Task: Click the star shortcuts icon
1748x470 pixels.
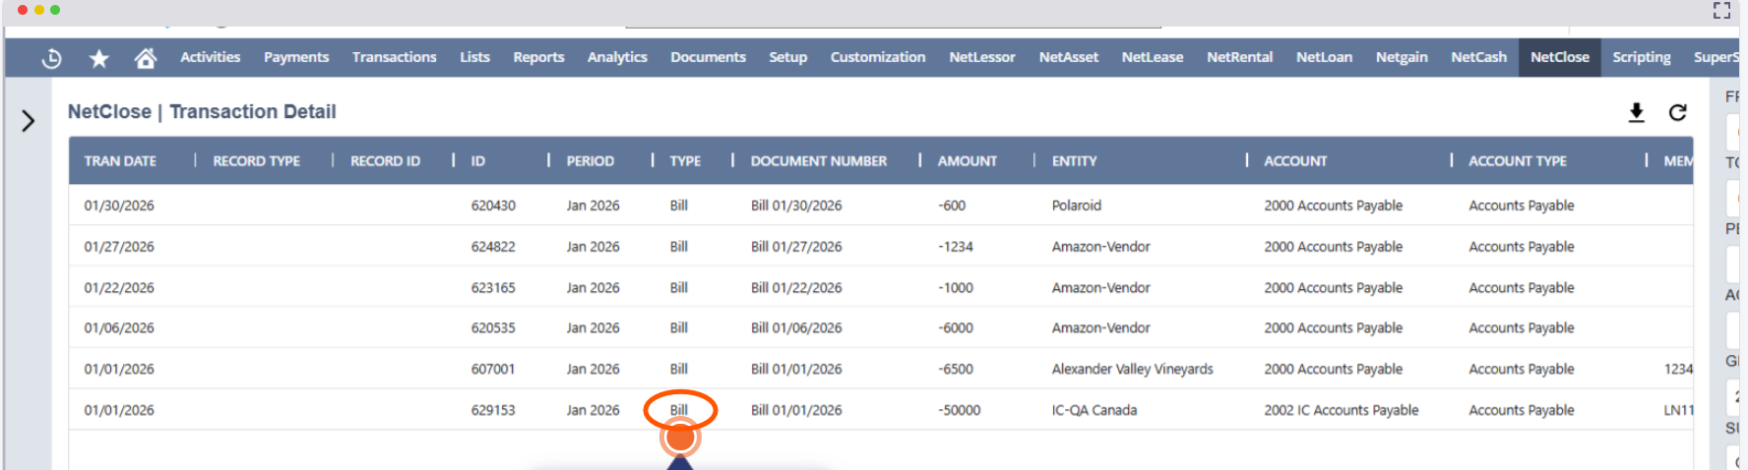Action: pos(98,59)
